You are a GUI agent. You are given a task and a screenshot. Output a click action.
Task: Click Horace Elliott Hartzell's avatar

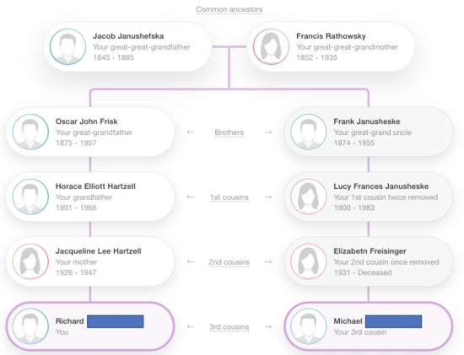[30, 196]
